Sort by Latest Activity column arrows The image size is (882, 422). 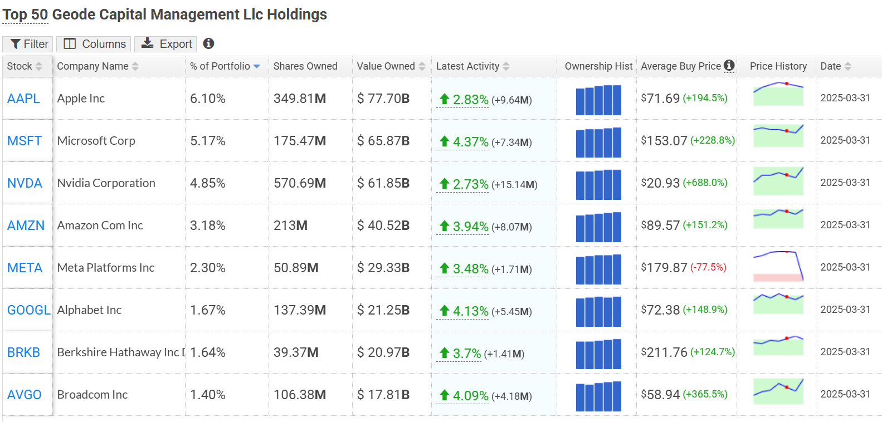(x=506, y=66)
